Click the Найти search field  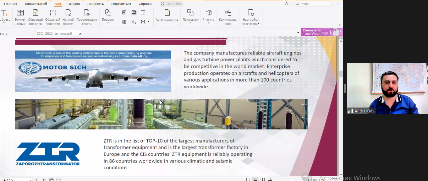[x=312, y=3]
